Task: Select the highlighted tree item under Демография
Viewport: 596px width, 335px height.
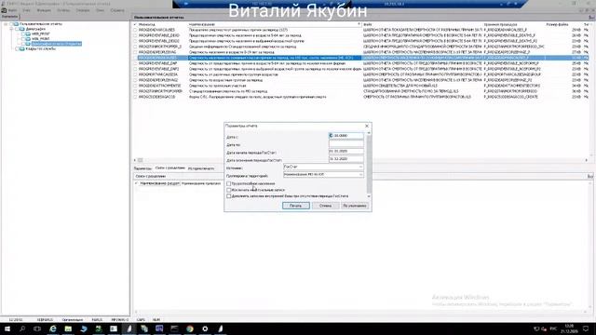Action: pyautogui.click(x=56, y=44)
